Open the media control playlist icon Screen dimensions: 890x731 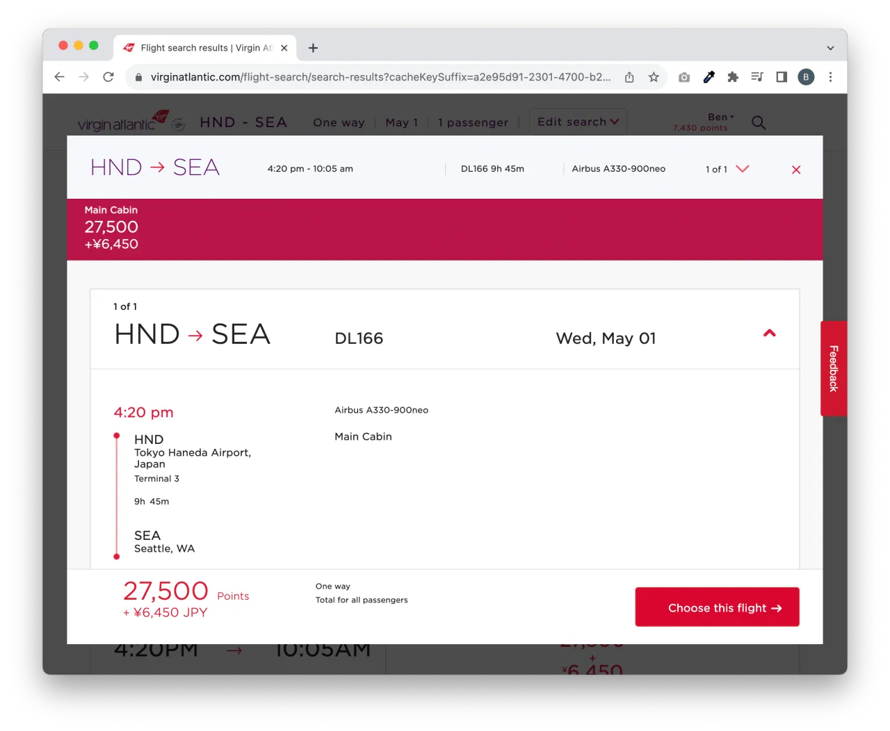[757, 77]
